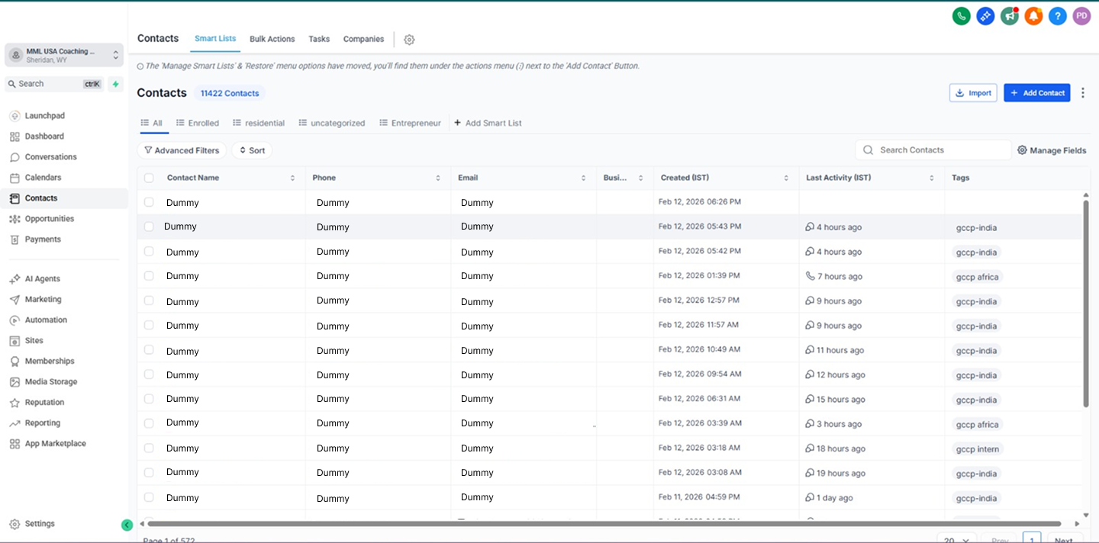The height and width of the screenshot is (543, 1099).
Task: Click Add Smart List
Action: pos(488,123)
